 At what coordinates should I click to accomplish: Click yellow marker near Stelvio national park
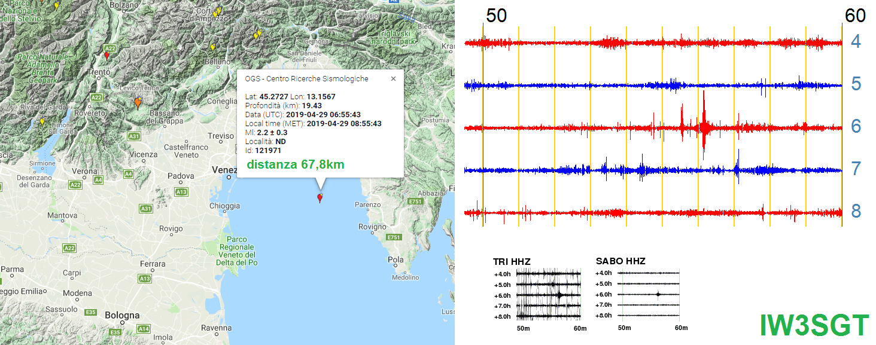[x=56, y=6]
